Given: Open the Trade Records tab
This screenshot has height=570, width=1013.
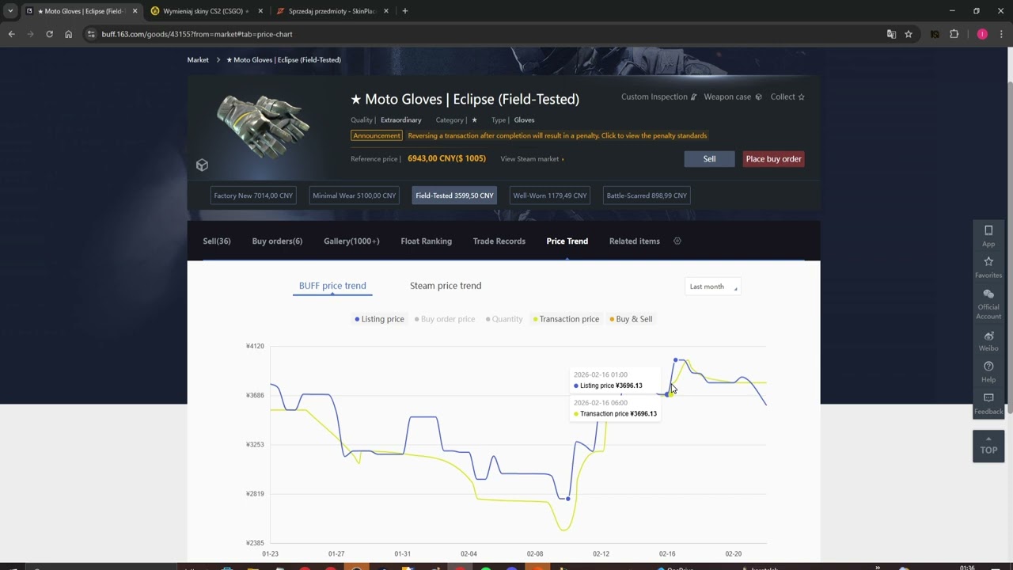Looking at the screenshot, I should (x=499, y=241).
